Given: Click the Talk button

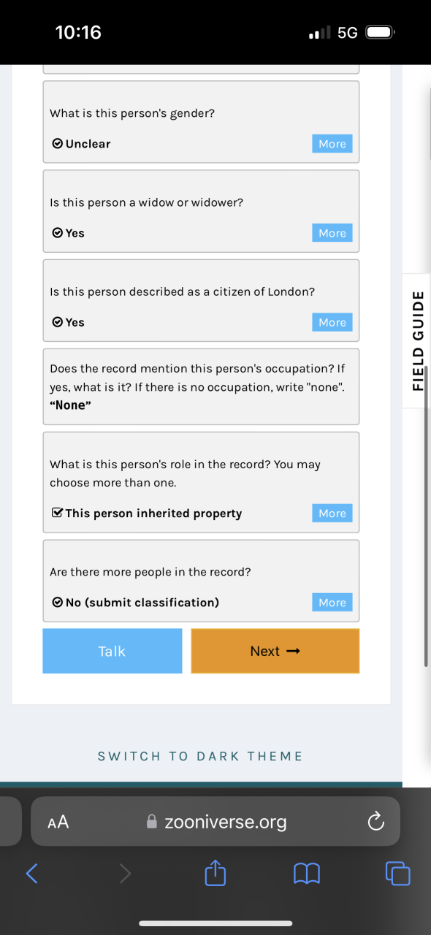Looking at the screenshot, I should point(112,651).
